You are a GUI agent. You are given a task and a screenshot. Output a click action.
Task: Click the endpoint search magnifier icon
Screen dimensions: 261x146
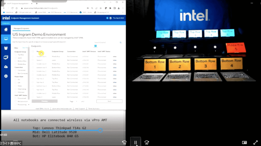pyautogui.click(x=120, y=43)
